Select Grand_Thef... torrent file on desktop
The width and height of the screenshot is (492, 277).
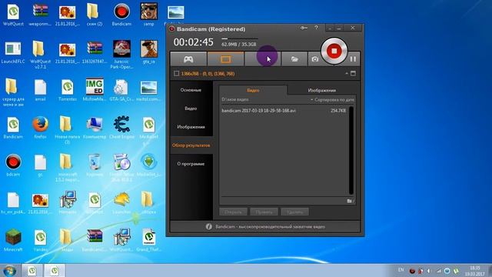pos(148,241)
